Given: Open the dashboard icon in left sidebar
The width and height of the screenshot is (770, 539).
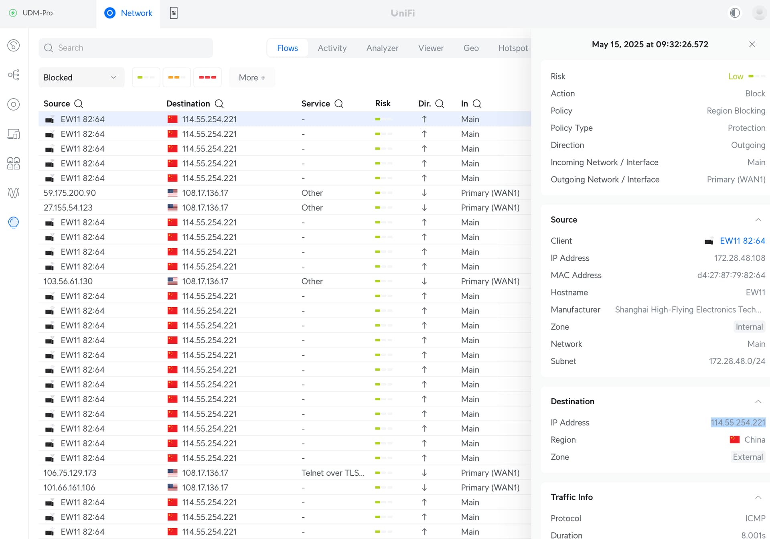Looking at the screenshot, I should coord(14,46).
